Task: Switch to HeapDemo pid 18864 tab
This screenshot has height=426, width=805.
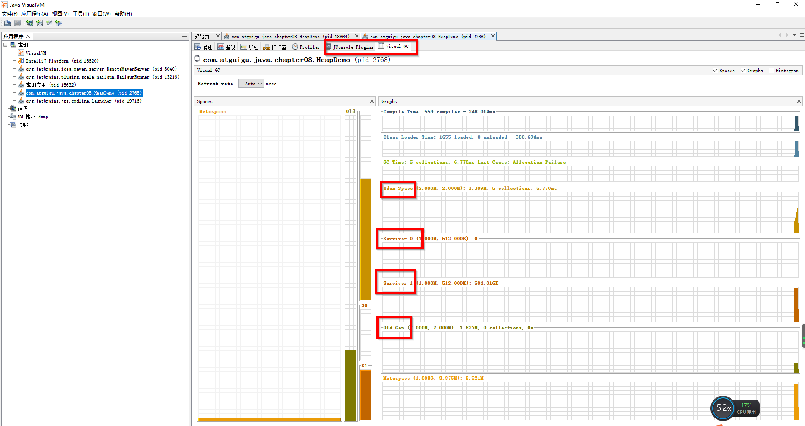Action: click(x=290, y=37)
